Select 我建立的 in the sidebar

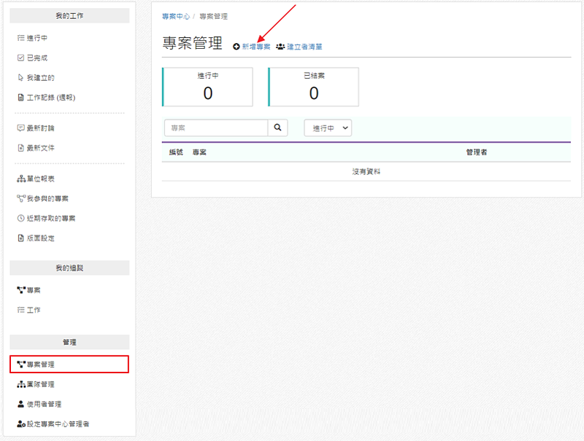[x=41, y=77]
